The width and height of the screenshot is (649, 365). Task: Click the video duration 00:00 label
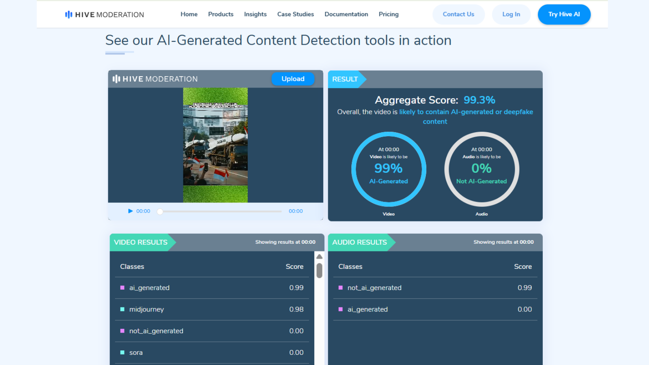pos(296,211)
